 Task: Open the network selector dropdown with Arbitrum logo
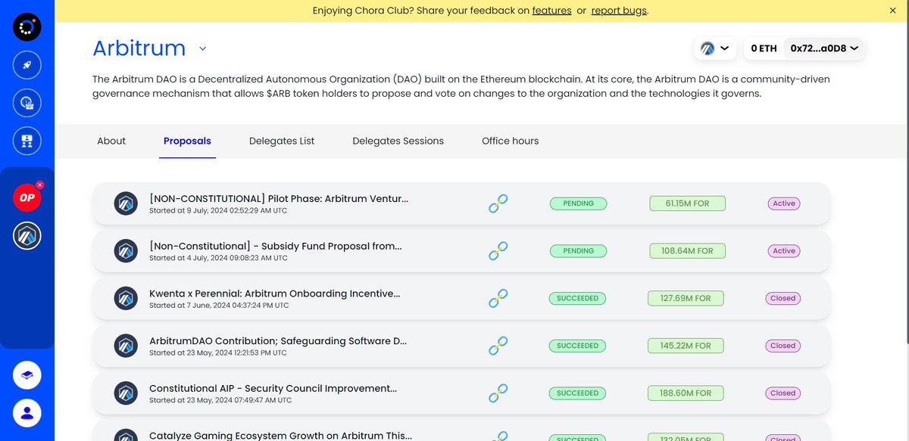coord(715,48)
